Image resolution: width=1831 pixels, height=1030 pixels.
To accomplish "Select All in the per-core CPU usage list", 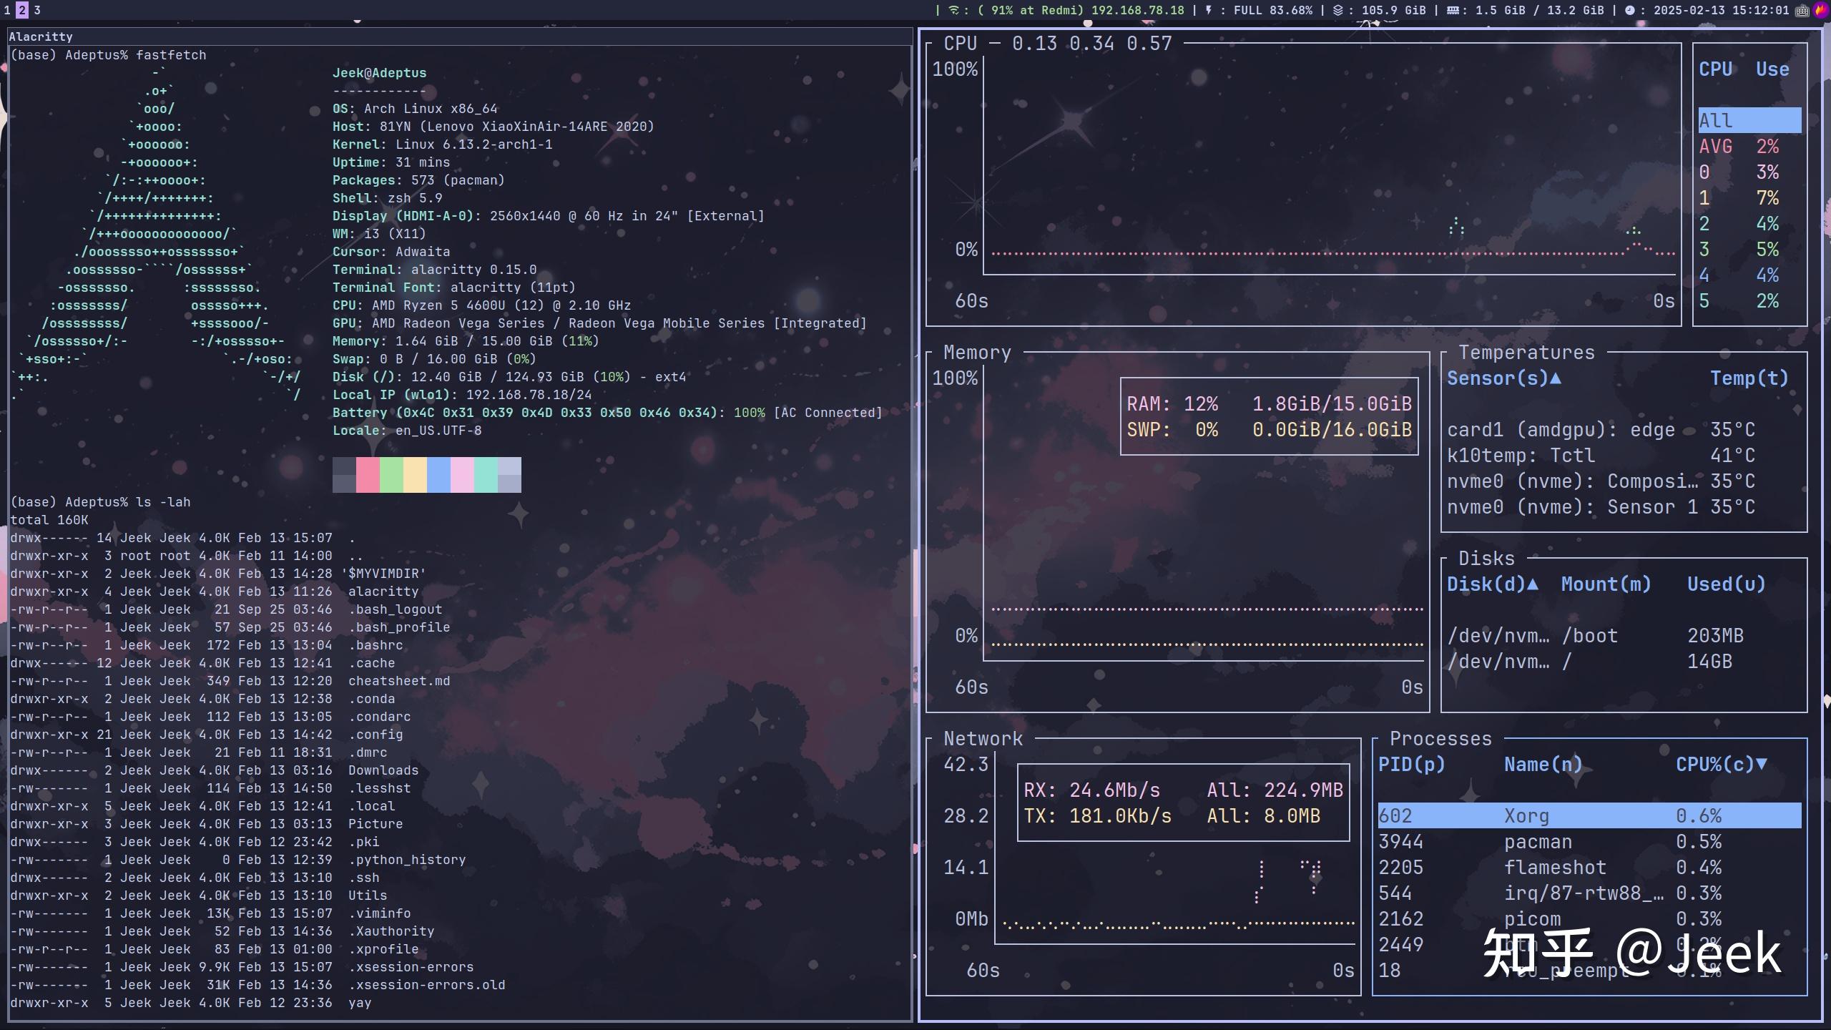I will [1749, 120].
